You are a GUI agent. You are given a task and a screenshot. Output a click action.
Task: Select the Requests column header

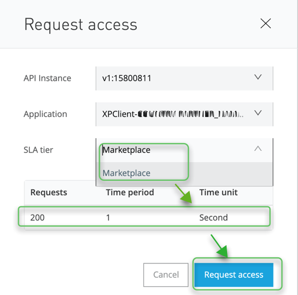click(x=49, y=192)
